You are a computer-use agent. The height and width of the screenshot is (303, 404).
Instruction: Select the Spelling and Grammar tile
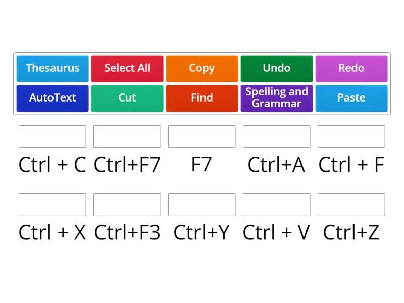click(277, 98)
